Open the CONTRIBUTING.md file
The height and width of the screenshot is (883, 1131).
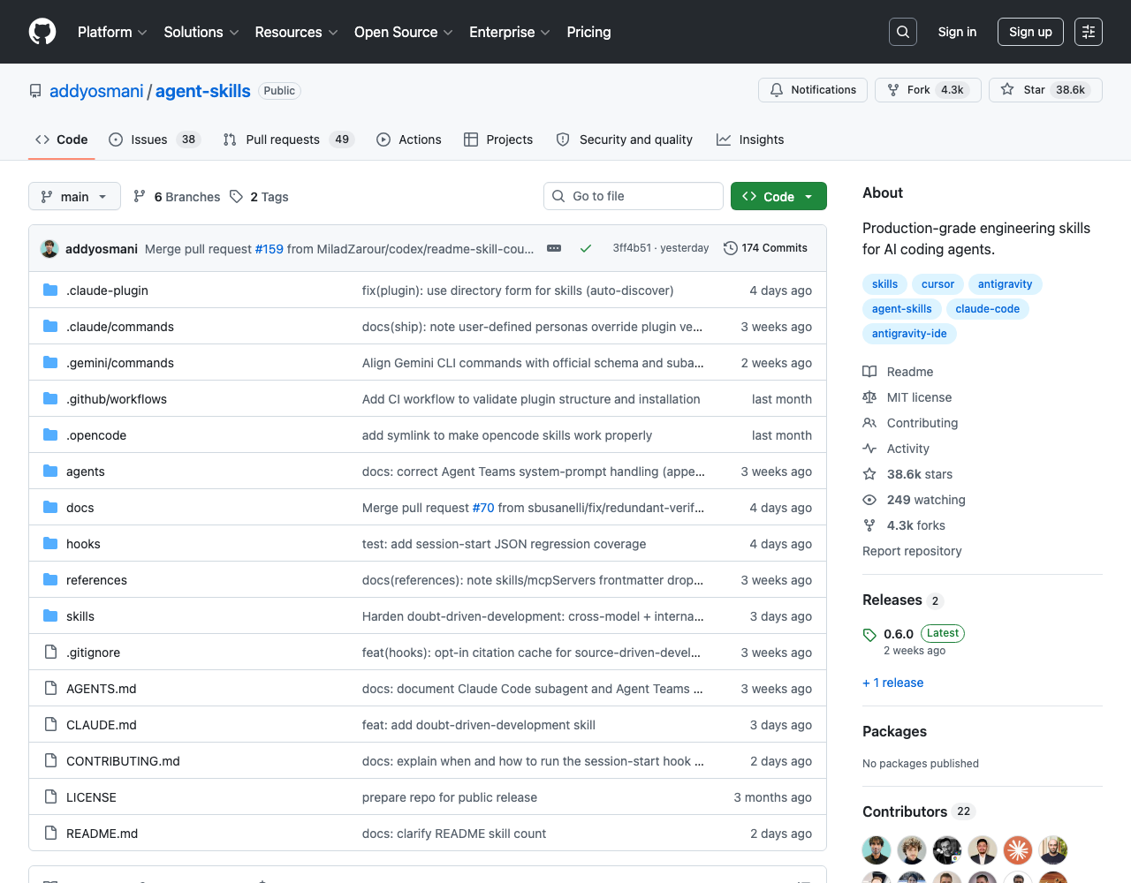pos(123,761)
